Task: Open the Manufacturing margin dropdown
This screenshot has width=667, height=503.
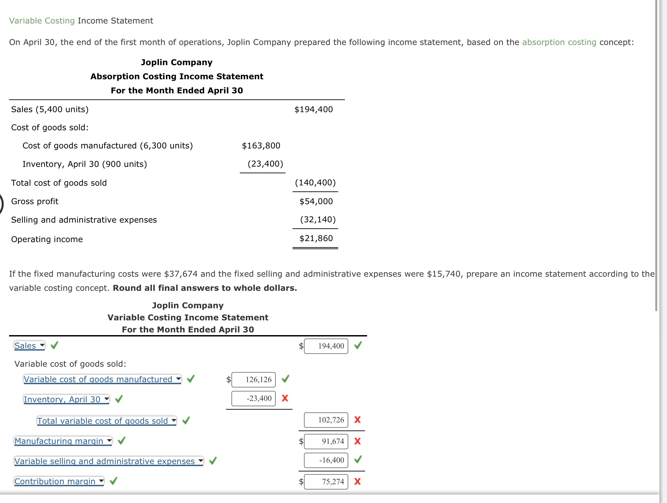Action: [x=63, y=441]
